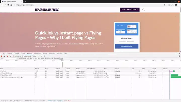Viewport: 181px width, 102px height.
Task: Stop recording network log with red record button
Action: (x=2, y=56)
